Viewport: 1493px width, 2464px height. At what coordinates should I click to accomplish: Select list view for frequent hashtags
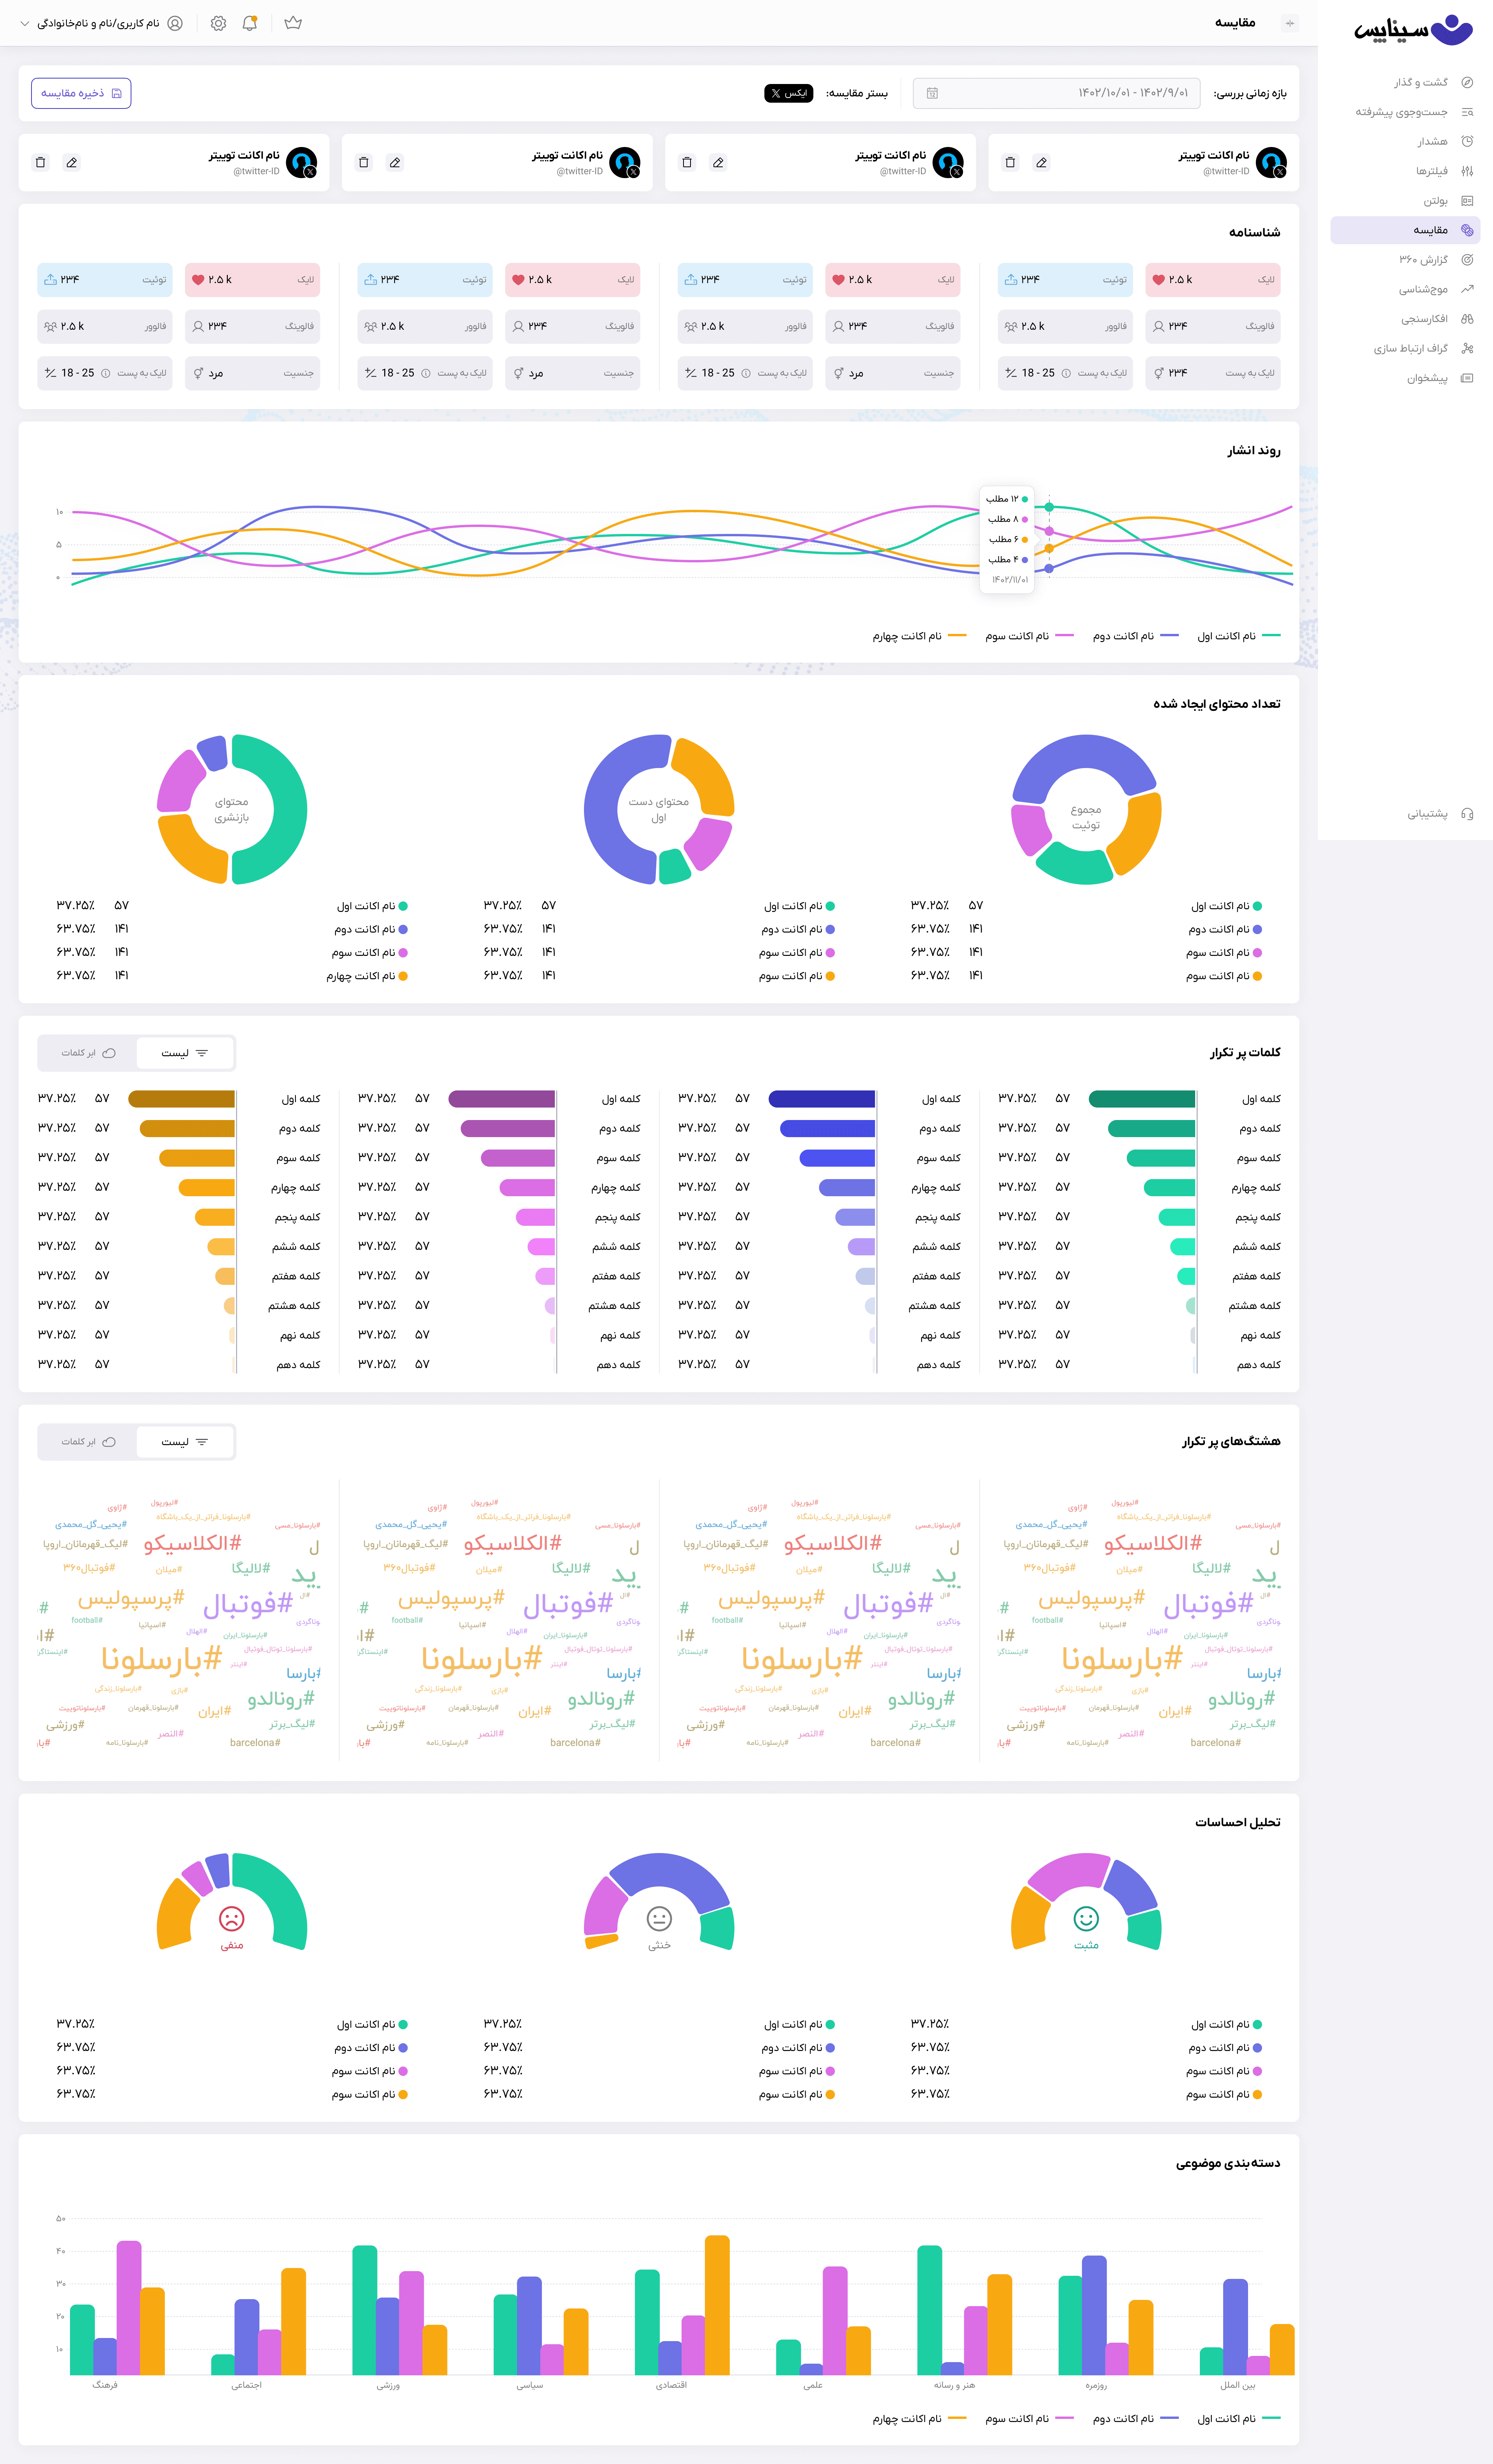185,1442
